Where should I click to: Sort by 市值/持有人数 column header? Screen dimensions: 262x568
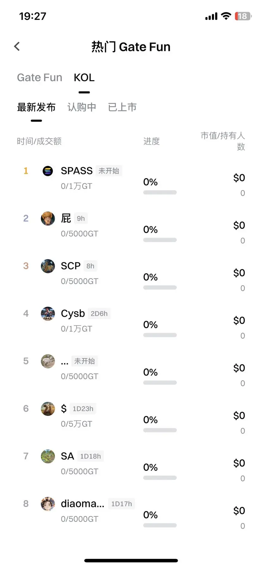click(x=223, y=141)
